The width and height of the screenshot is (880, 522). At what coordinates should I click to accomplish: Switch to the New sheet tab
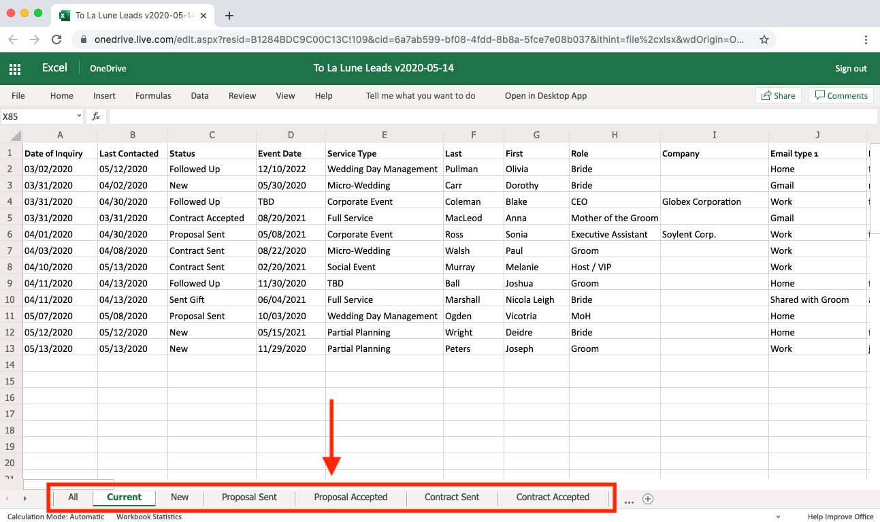click(x=180, y=497)
